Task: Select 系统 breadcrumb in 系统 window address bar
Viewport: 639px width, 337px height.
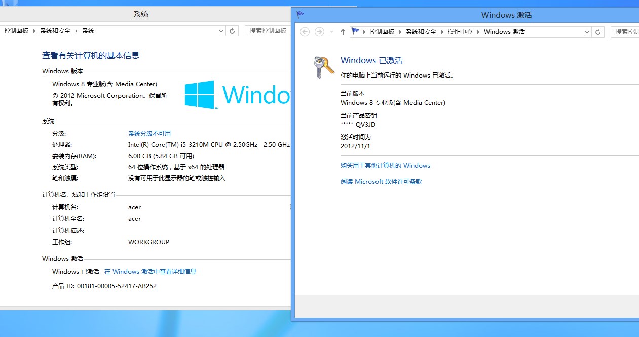Action: tap(88, 31)
